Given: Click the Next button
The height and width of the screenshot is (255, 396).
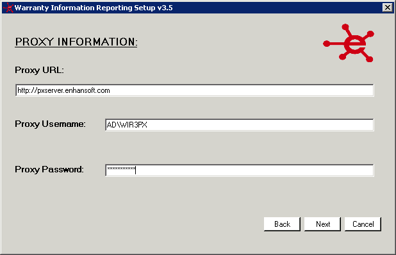Looking at the screenshot, I should [x=322, y=224].
